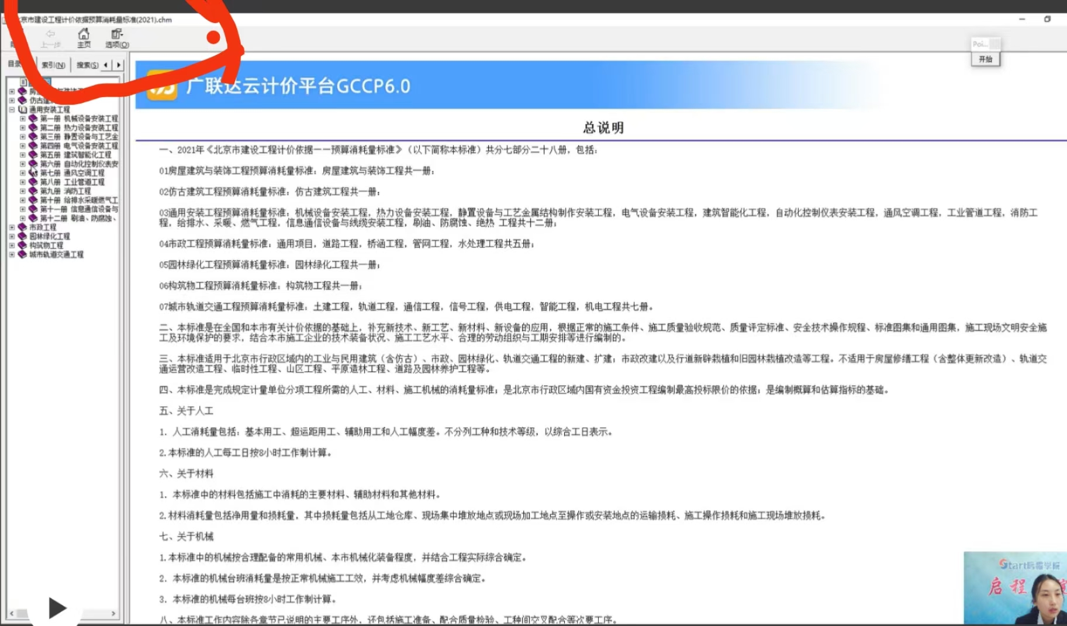Screen dimensions: 1067x626
Task: Click book icon of 第八册 工业管道工程
Action: click(x=33, y=182)
